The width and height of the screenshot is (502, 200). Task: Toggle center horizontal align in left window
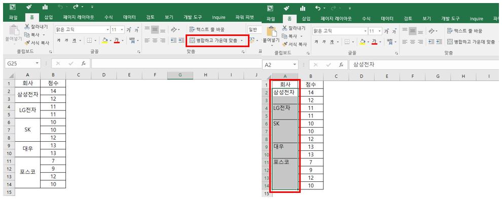click(x=155, y=41)
